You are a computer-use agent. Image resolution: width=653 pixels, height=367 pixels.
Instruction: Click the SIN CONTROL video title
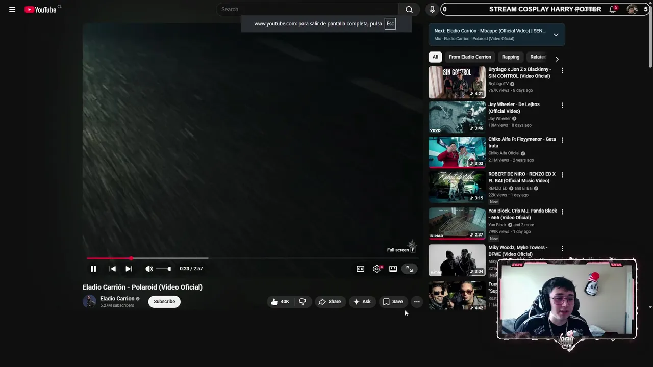click(x=520, y=73)
